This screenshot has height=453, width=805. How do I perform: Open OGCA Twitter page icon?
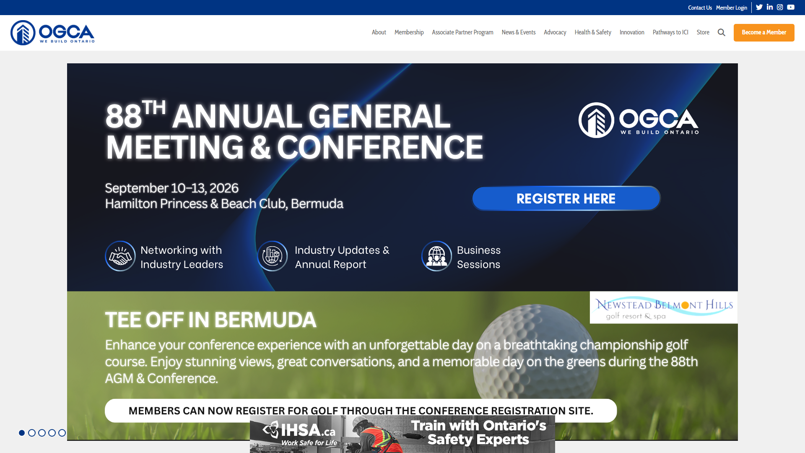click(759, 7)
